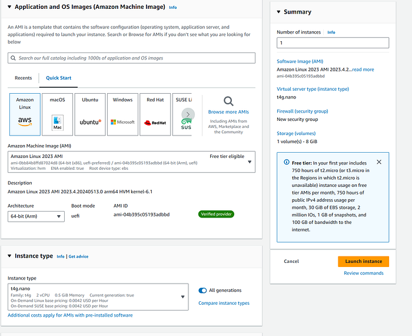Click the Browse more AMIs magnifier icon
Image resolution: width=412 pixels, height=336 pixels.
pos(228,101)
